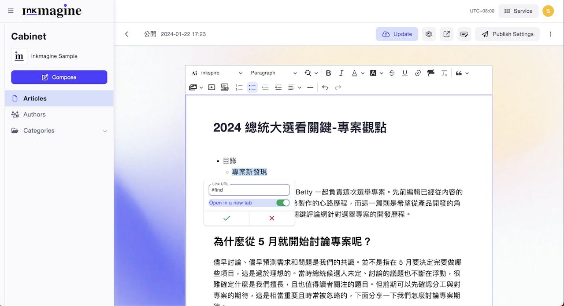Toggle the numbered list
Viewport: 564px width, 306px height.
[239, 87]
